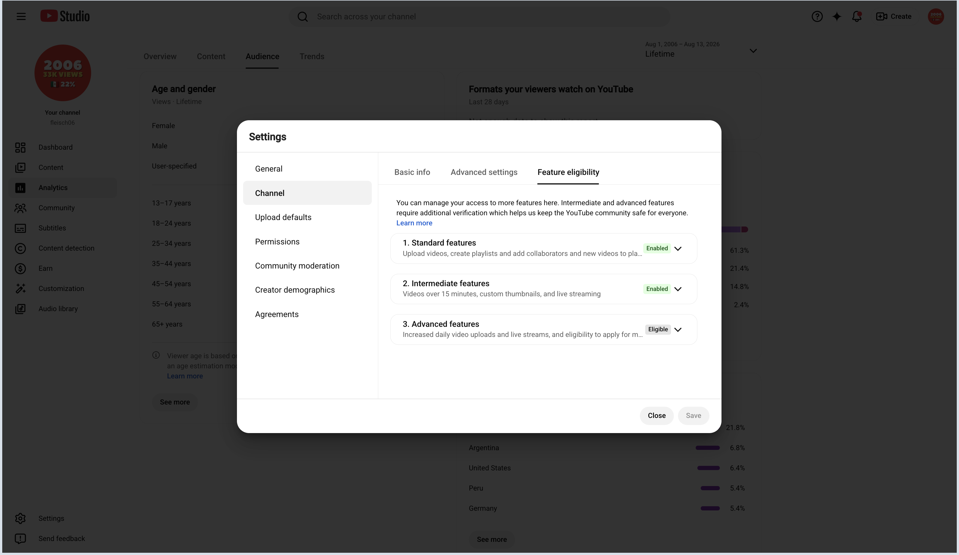Click the channel profile picture thumbnail
Screen dimensions: 959x555
(63, 73)
